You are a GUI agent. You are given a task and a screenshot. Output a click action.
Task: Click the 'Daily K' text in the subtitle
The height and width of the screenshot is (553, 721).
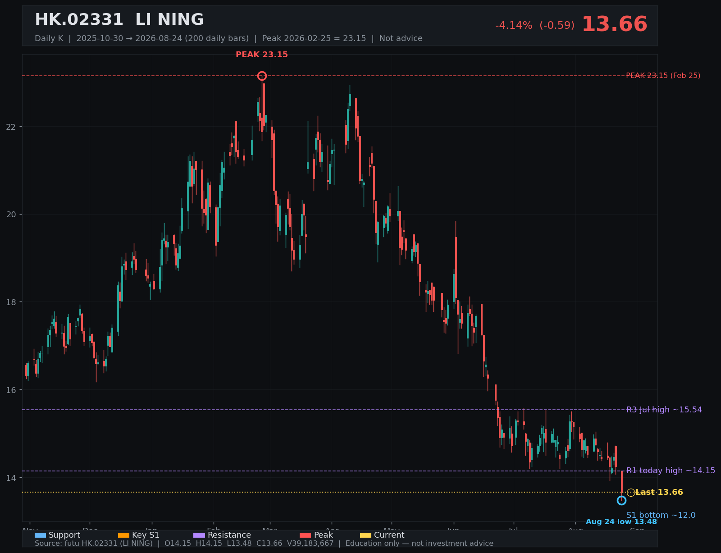(49, 38)
